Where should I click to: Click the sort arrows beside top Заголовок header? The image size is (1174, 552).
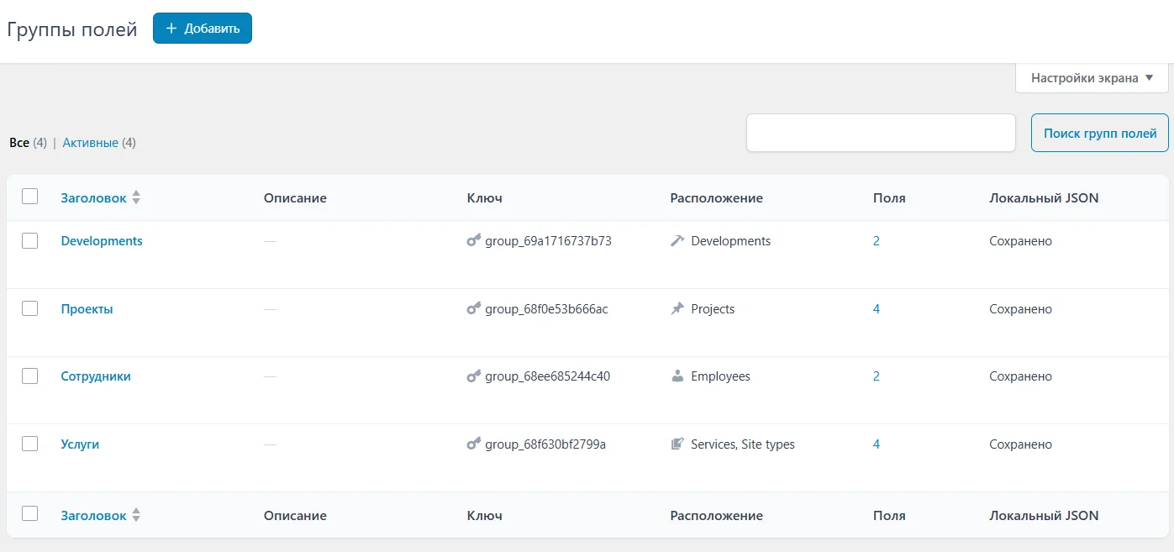tap(136, 198)
